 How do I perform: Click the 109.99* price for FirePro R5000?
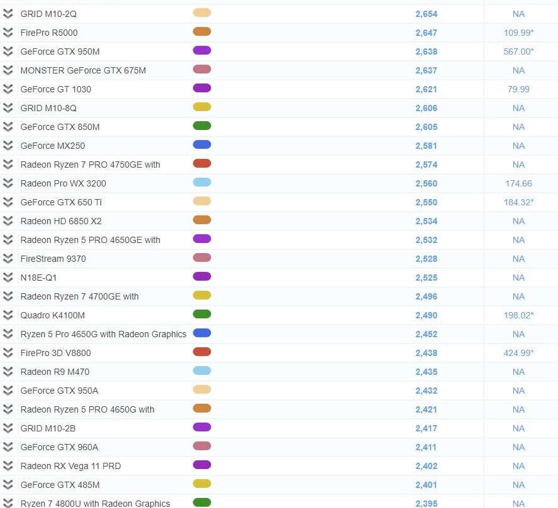pyautogui.click(x=518, y=33)
